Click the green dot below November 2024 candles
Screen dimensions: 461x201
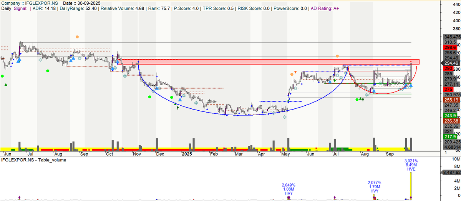tap(150, 96)
